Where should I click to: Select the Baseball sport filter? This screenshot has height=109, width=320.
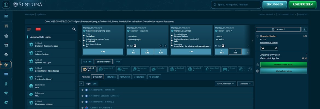[195, 69]
